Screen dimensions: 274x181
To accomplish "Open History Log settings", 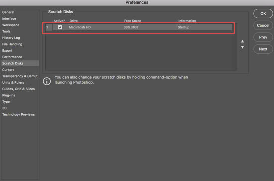I will (x=11, y=38).
